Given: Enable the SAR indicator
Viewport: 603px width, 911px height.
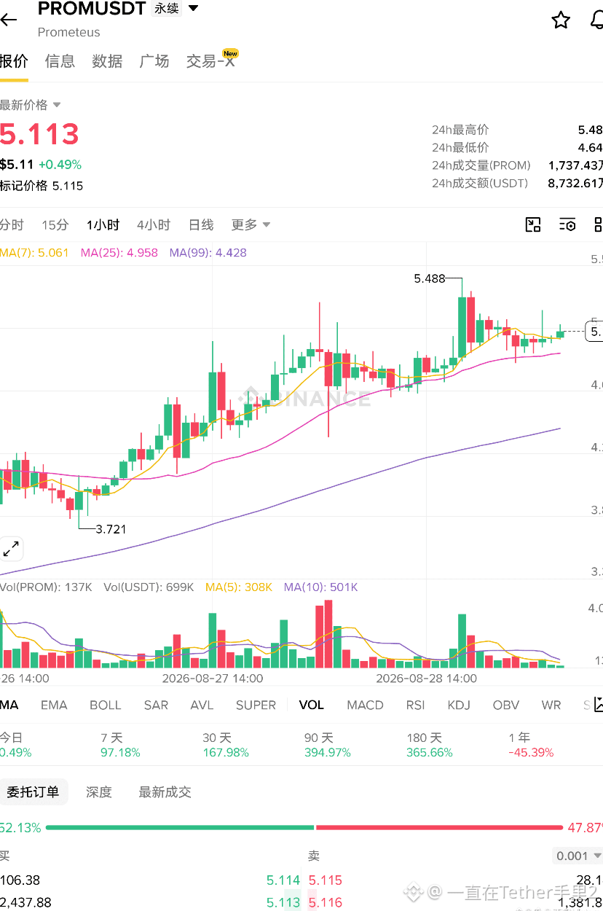Looking at the screenshot, I should (156, 705).
